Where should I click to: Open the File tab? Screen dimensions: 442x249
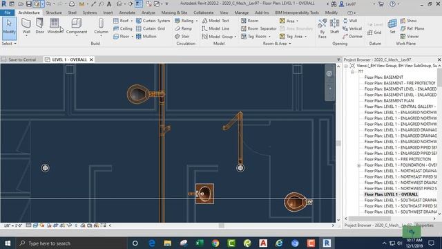click(8, 12)
